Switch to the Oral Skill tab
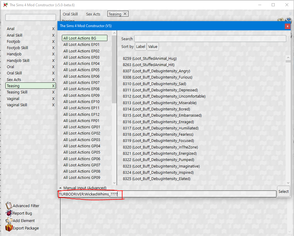The image size is (294, 236). pyautogui.click(x=70, y=14)
